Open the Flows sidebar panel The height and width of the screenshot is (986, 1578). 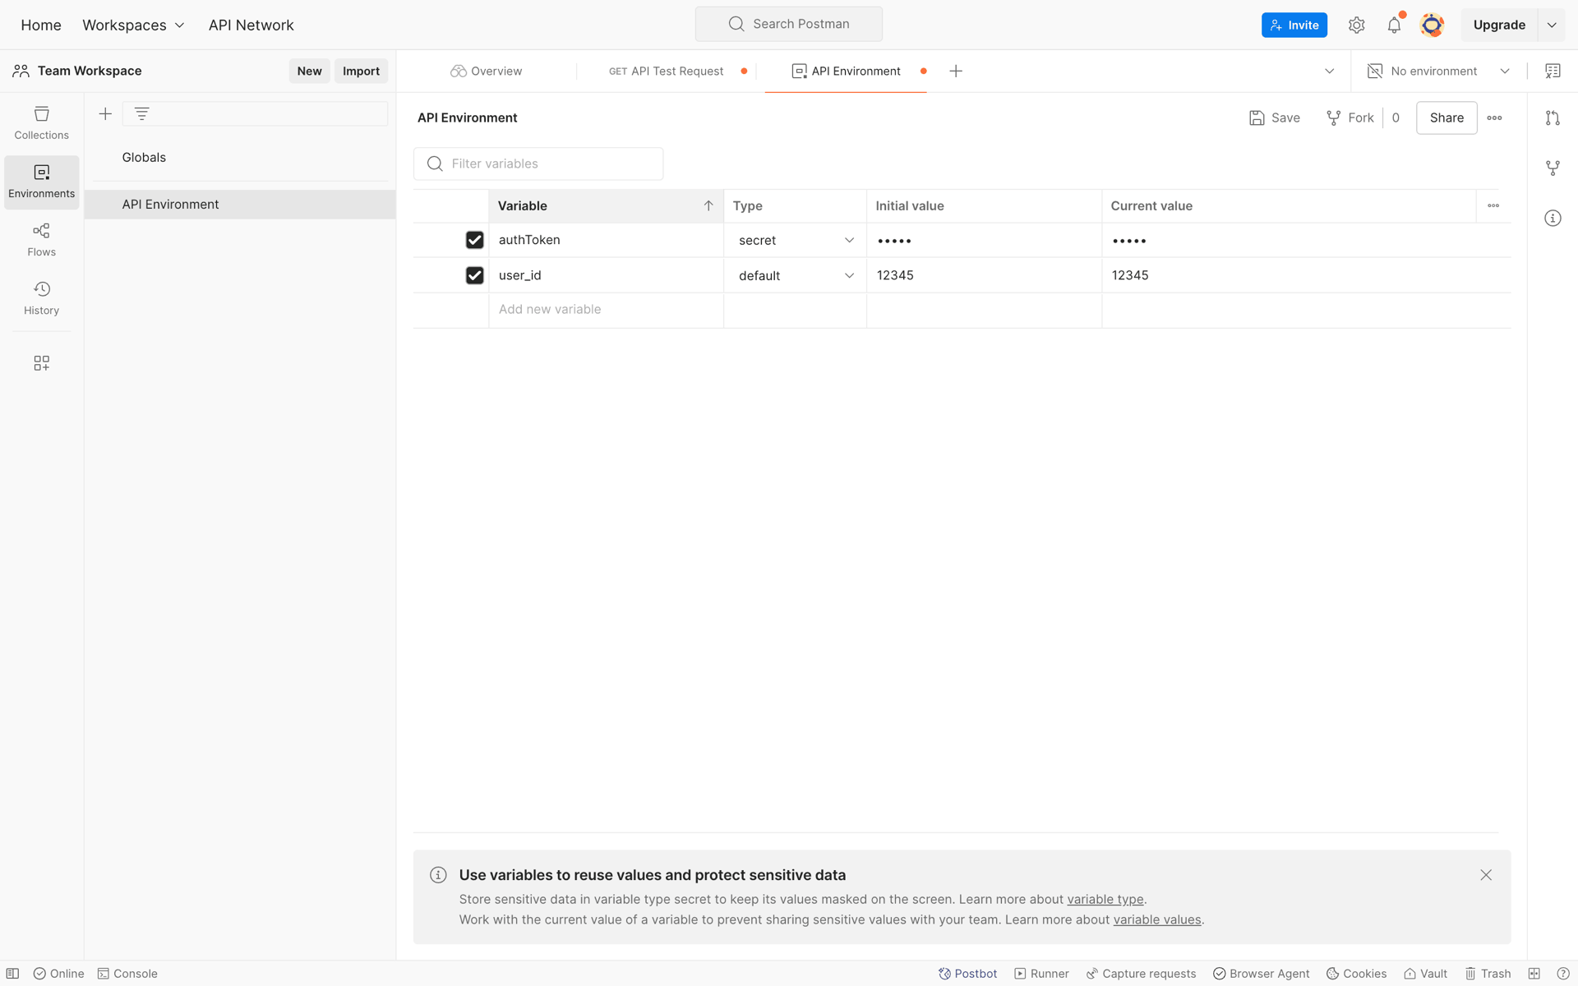tap(41, 240)
